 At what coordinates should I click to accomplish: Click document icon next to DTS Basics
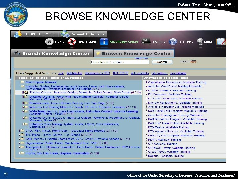tap(147, 127)
